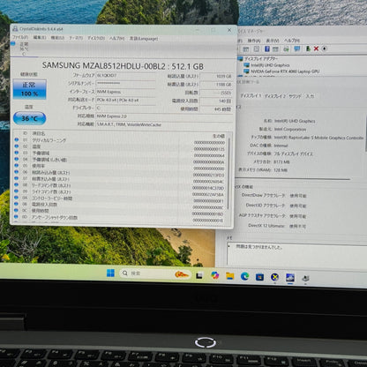367x367 pixels.
Task: Click the 正常 100 % health status button
Action: point(29,89)
